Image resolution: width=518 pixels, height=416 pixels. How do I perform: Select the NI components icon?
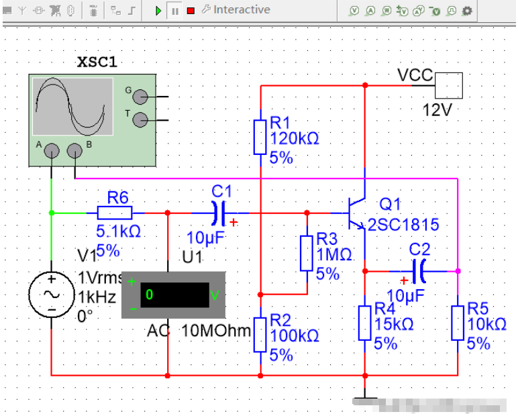tap(55, 11)
